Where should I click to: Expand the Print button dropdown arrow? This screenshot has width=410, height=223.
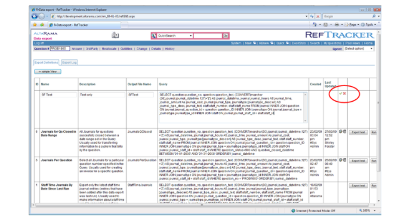pos(342,25)
